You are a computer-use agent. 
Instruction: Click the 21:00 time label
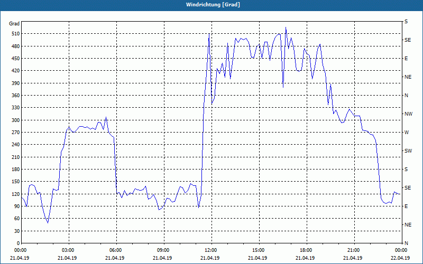tap(353, 250)
